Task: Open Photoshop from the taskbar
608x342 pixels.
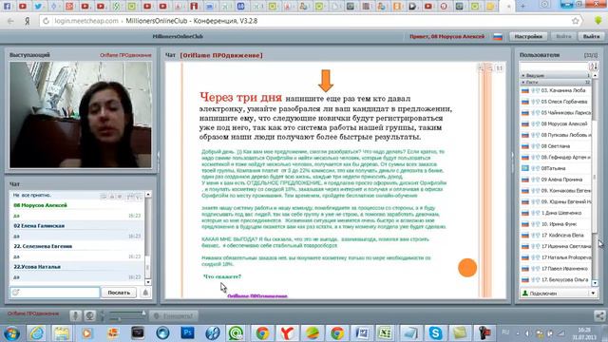Action: click(x=188, y=332)
